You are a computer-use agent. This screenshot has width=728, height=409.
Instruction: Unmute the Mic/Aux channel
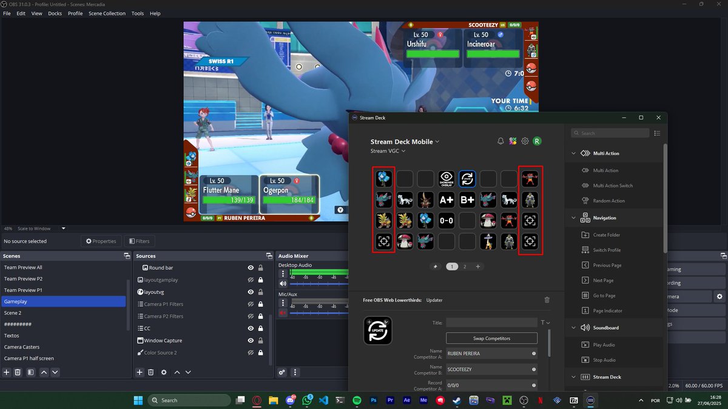pos(283,313)
